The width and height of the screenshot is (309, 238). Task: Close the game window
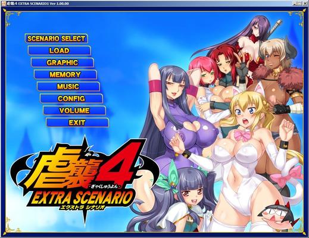[304, 4]
